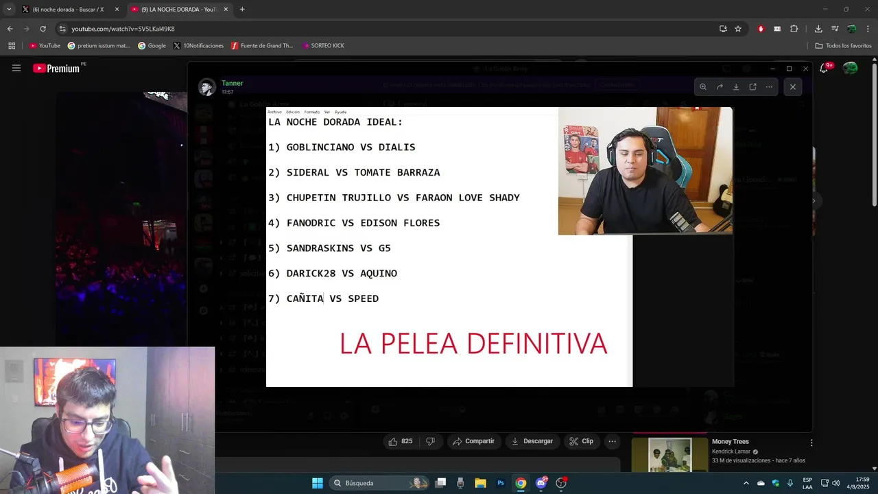The width and height of the screenshot is (878, 494).
Task: Close the noche dorada X tab
Action: tap(117, 10)
